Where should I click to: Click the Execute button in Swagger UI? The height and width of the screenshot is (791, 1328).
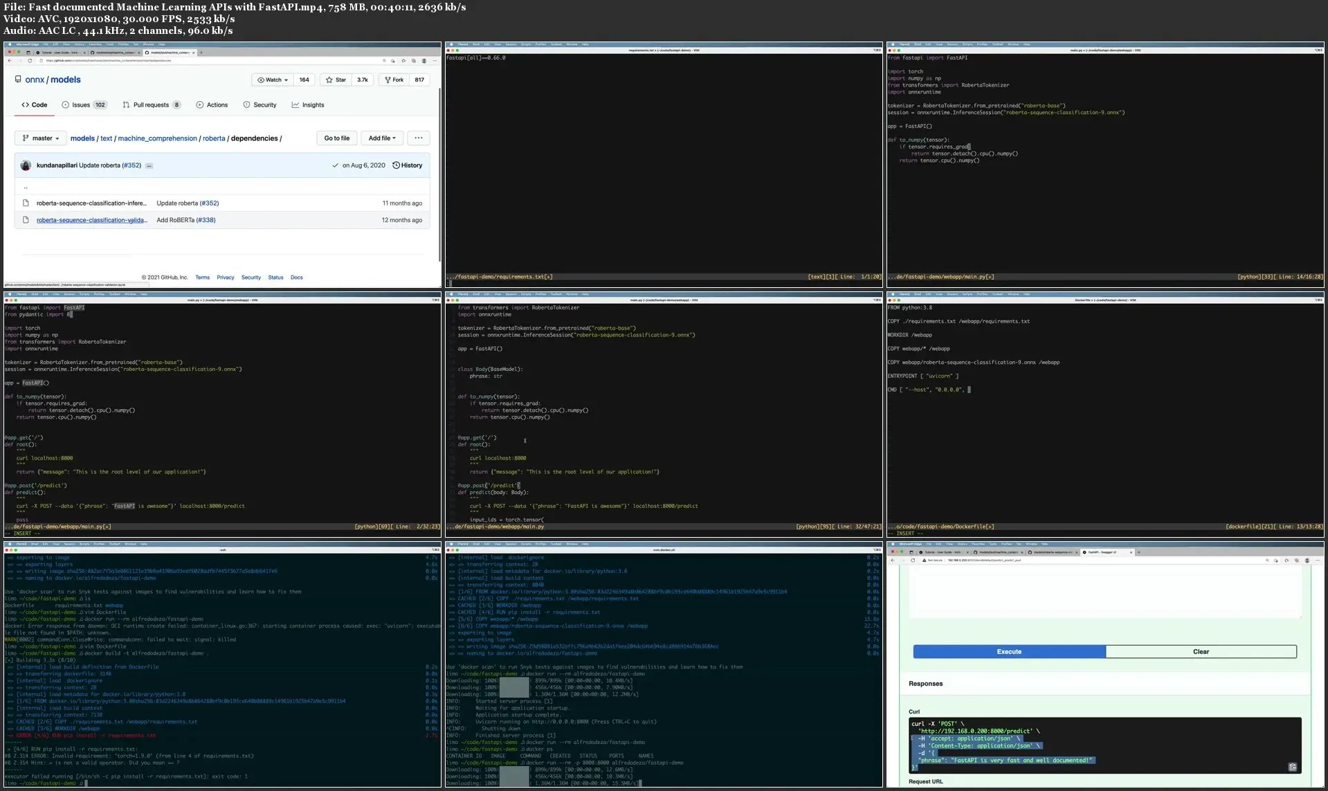coord(1009,652)
